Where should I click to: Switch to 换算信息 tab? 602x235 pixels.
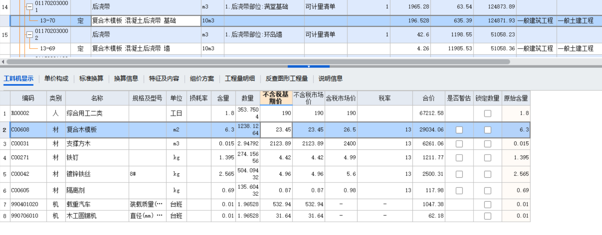(126, 78)
